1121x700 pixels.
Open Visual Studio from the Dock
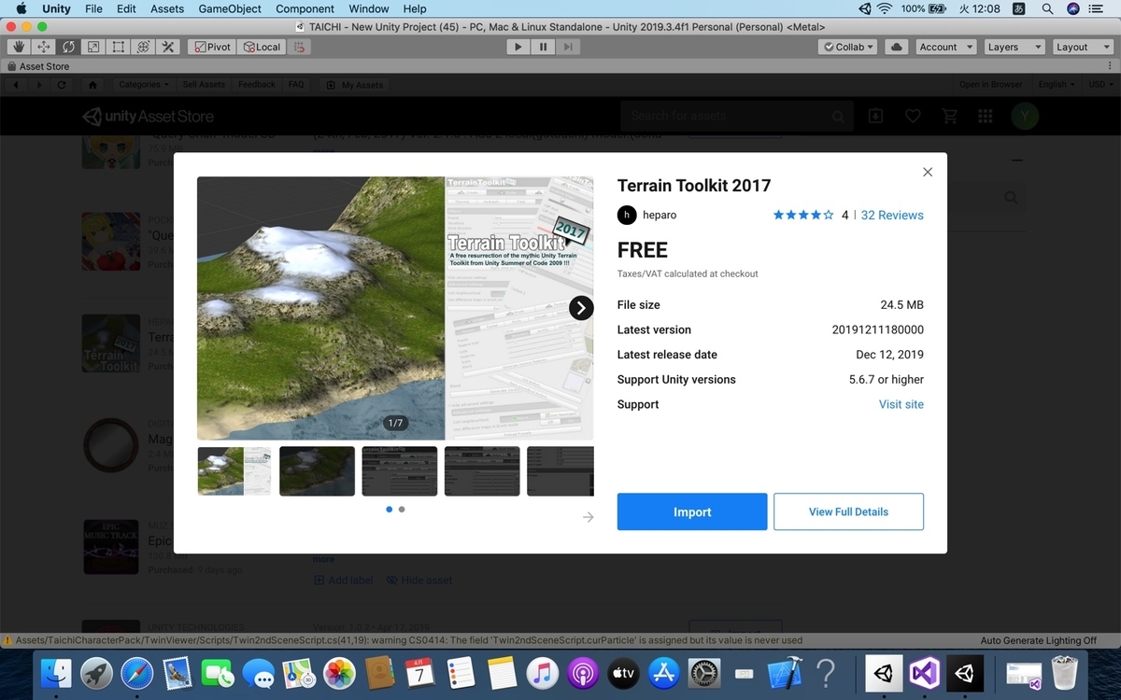pyautogui.click(x=924, y=673)
